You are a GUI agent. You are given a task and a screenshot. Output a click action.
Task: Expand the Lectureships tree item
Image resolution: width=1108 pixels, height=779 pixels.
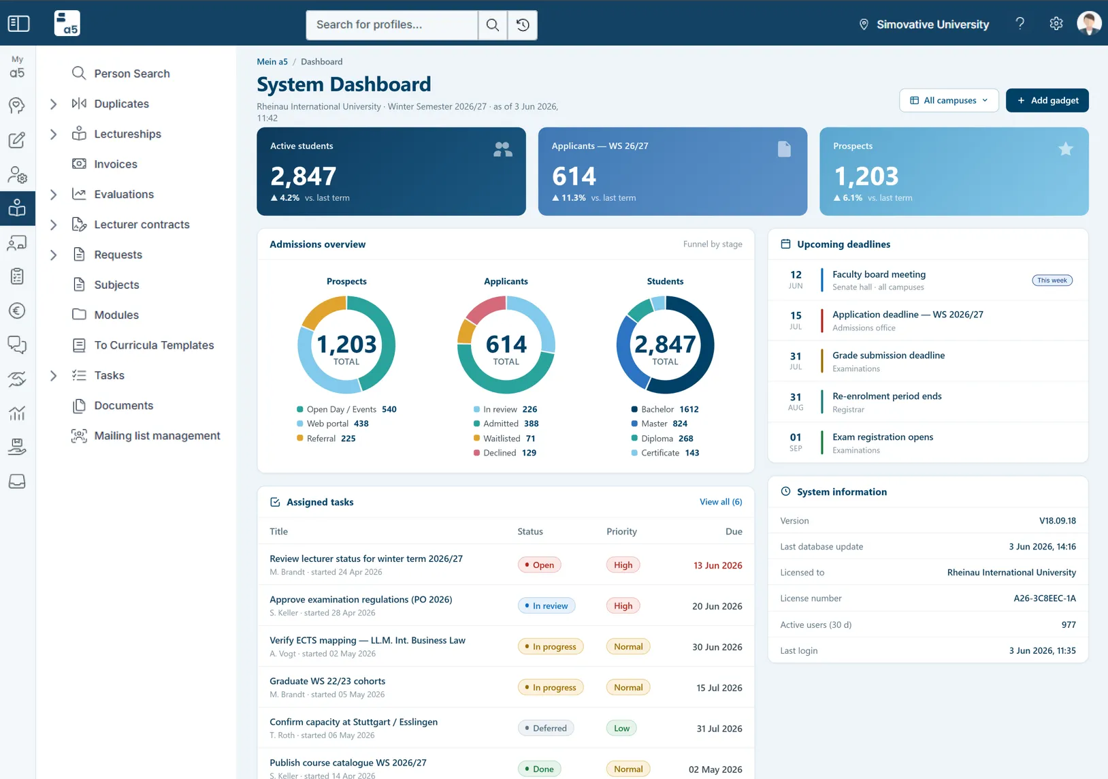point(54,134)
